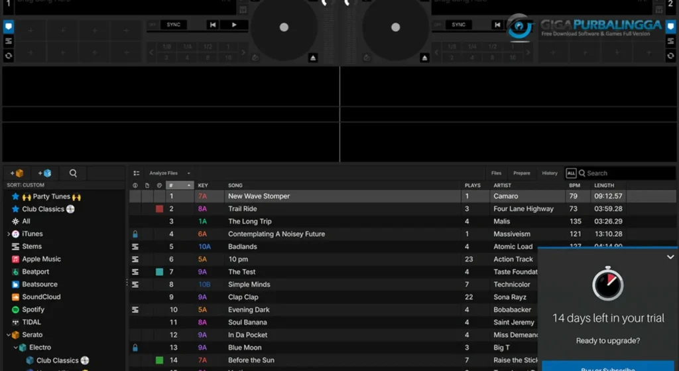This screenshot has width=679, height=371.
Task: Collapse the Serato crate tree
Action: click(x=8, y=335)
